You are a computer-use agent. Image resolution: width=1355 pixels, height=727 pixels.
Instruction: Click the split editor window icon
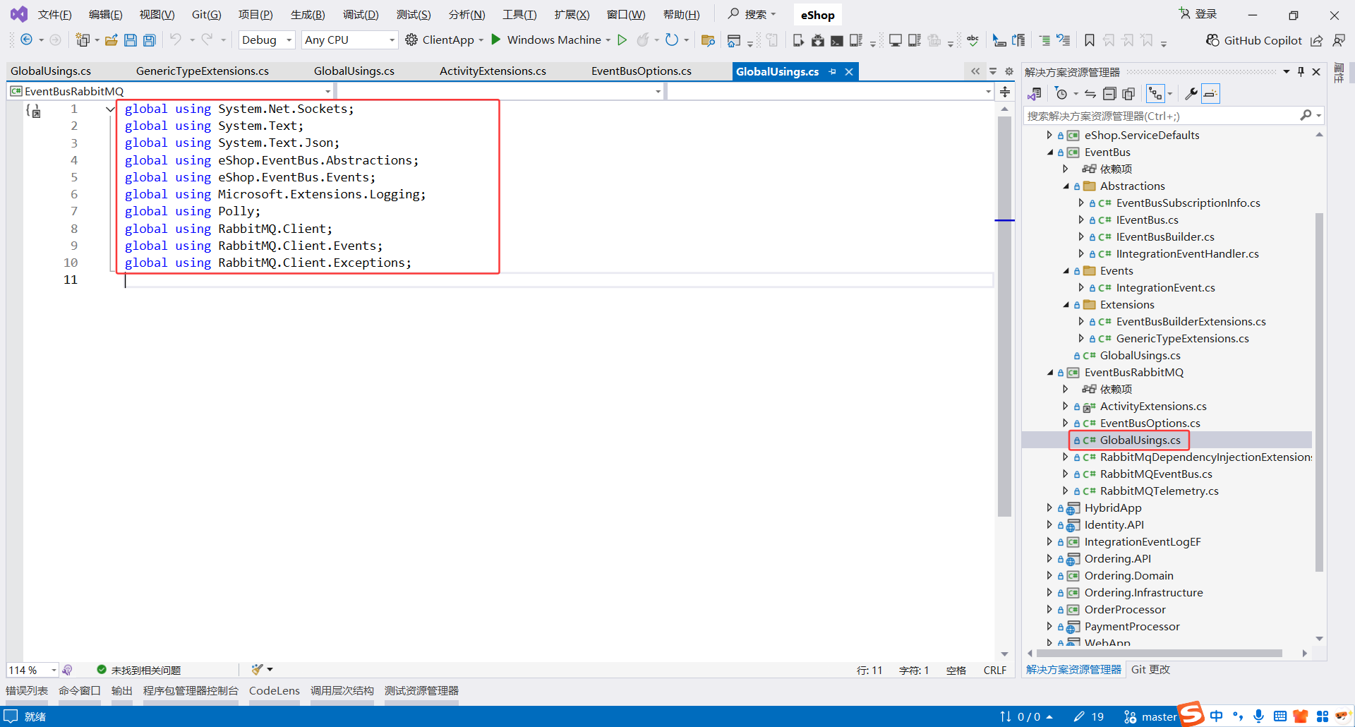point(1005,91)
